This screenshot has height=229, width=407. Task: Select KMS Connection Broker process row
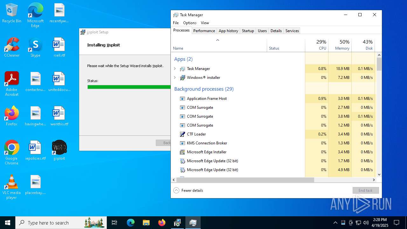(273, 143)
